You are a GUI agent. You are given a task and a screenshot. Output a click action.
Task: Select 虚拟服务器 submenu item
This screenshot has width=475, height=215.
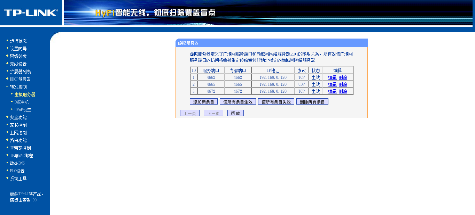coord(25,94)
